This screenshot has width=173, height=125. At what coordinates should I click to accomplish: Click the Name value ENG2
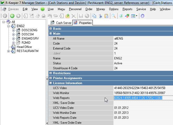(x=118, y=58)
